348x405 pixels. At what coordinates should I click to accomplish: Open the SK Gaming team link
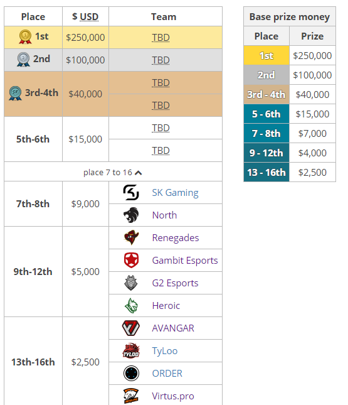(x=175, y=193)
